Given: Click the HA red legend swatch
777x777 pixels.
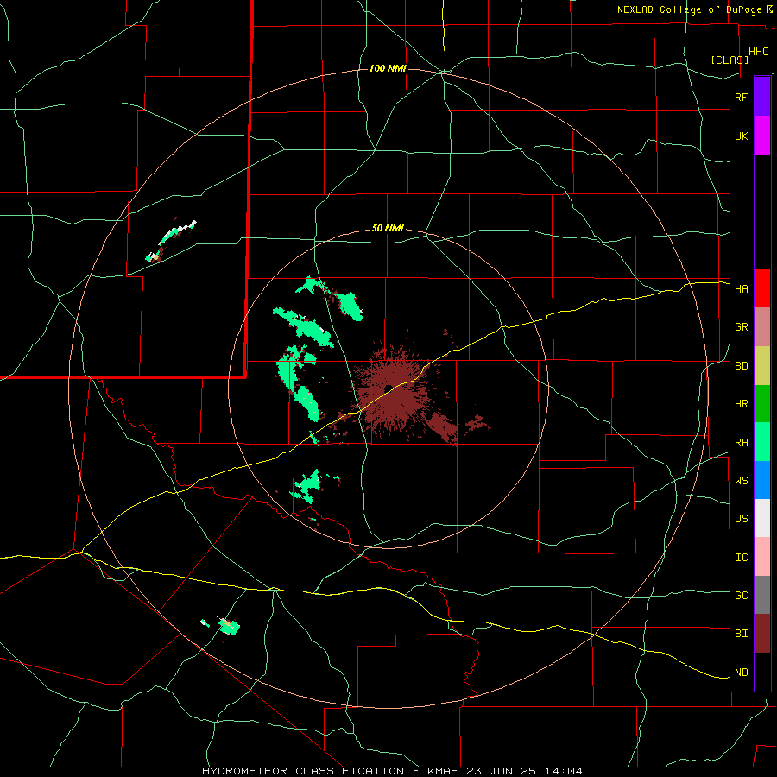Looking at the screenshot, I should click(762, 288).
